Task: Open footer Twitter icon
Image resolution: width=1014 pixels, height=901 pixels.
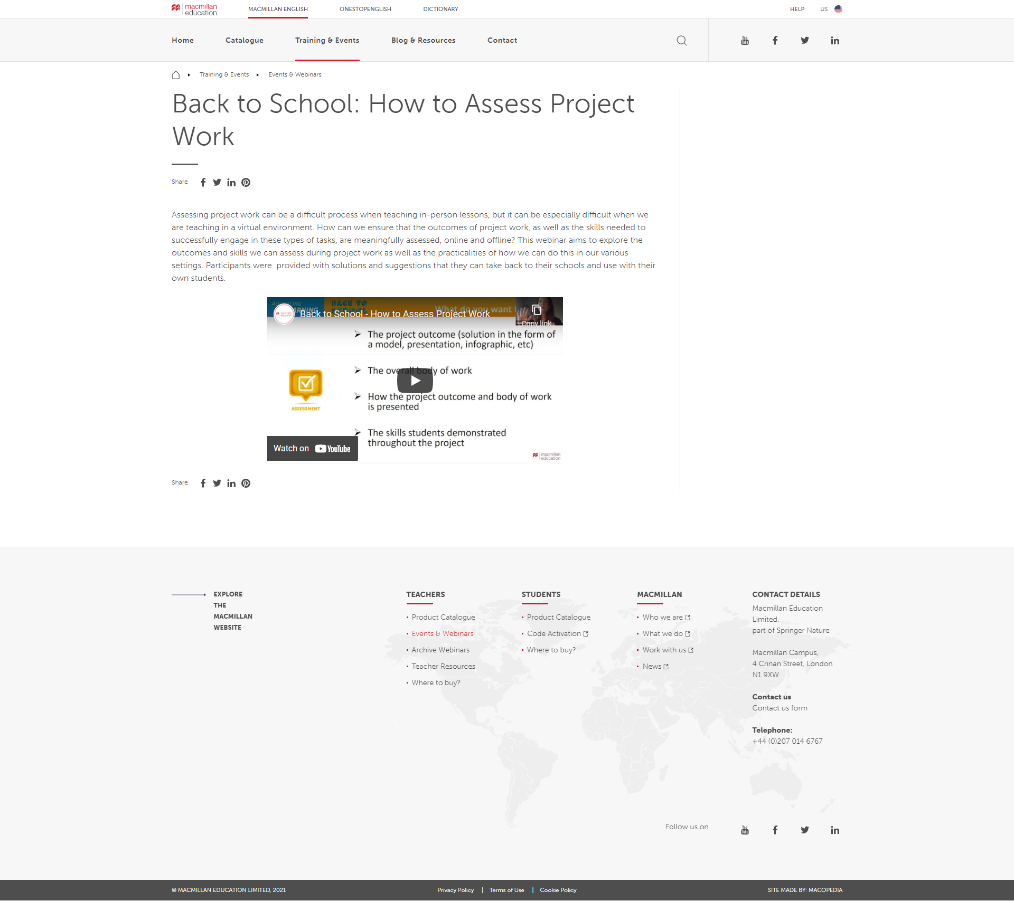Action: tap(805, 830)
